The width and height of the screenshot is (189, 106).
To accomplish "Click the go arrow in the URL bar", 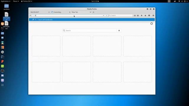I will [x=106, y=16].
